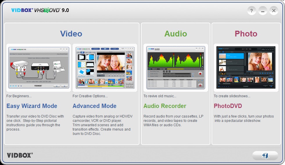Open Easy Wizard Mode preview thumbnail
The height and width of the screenshot is (165, 285).
(39, 68)
